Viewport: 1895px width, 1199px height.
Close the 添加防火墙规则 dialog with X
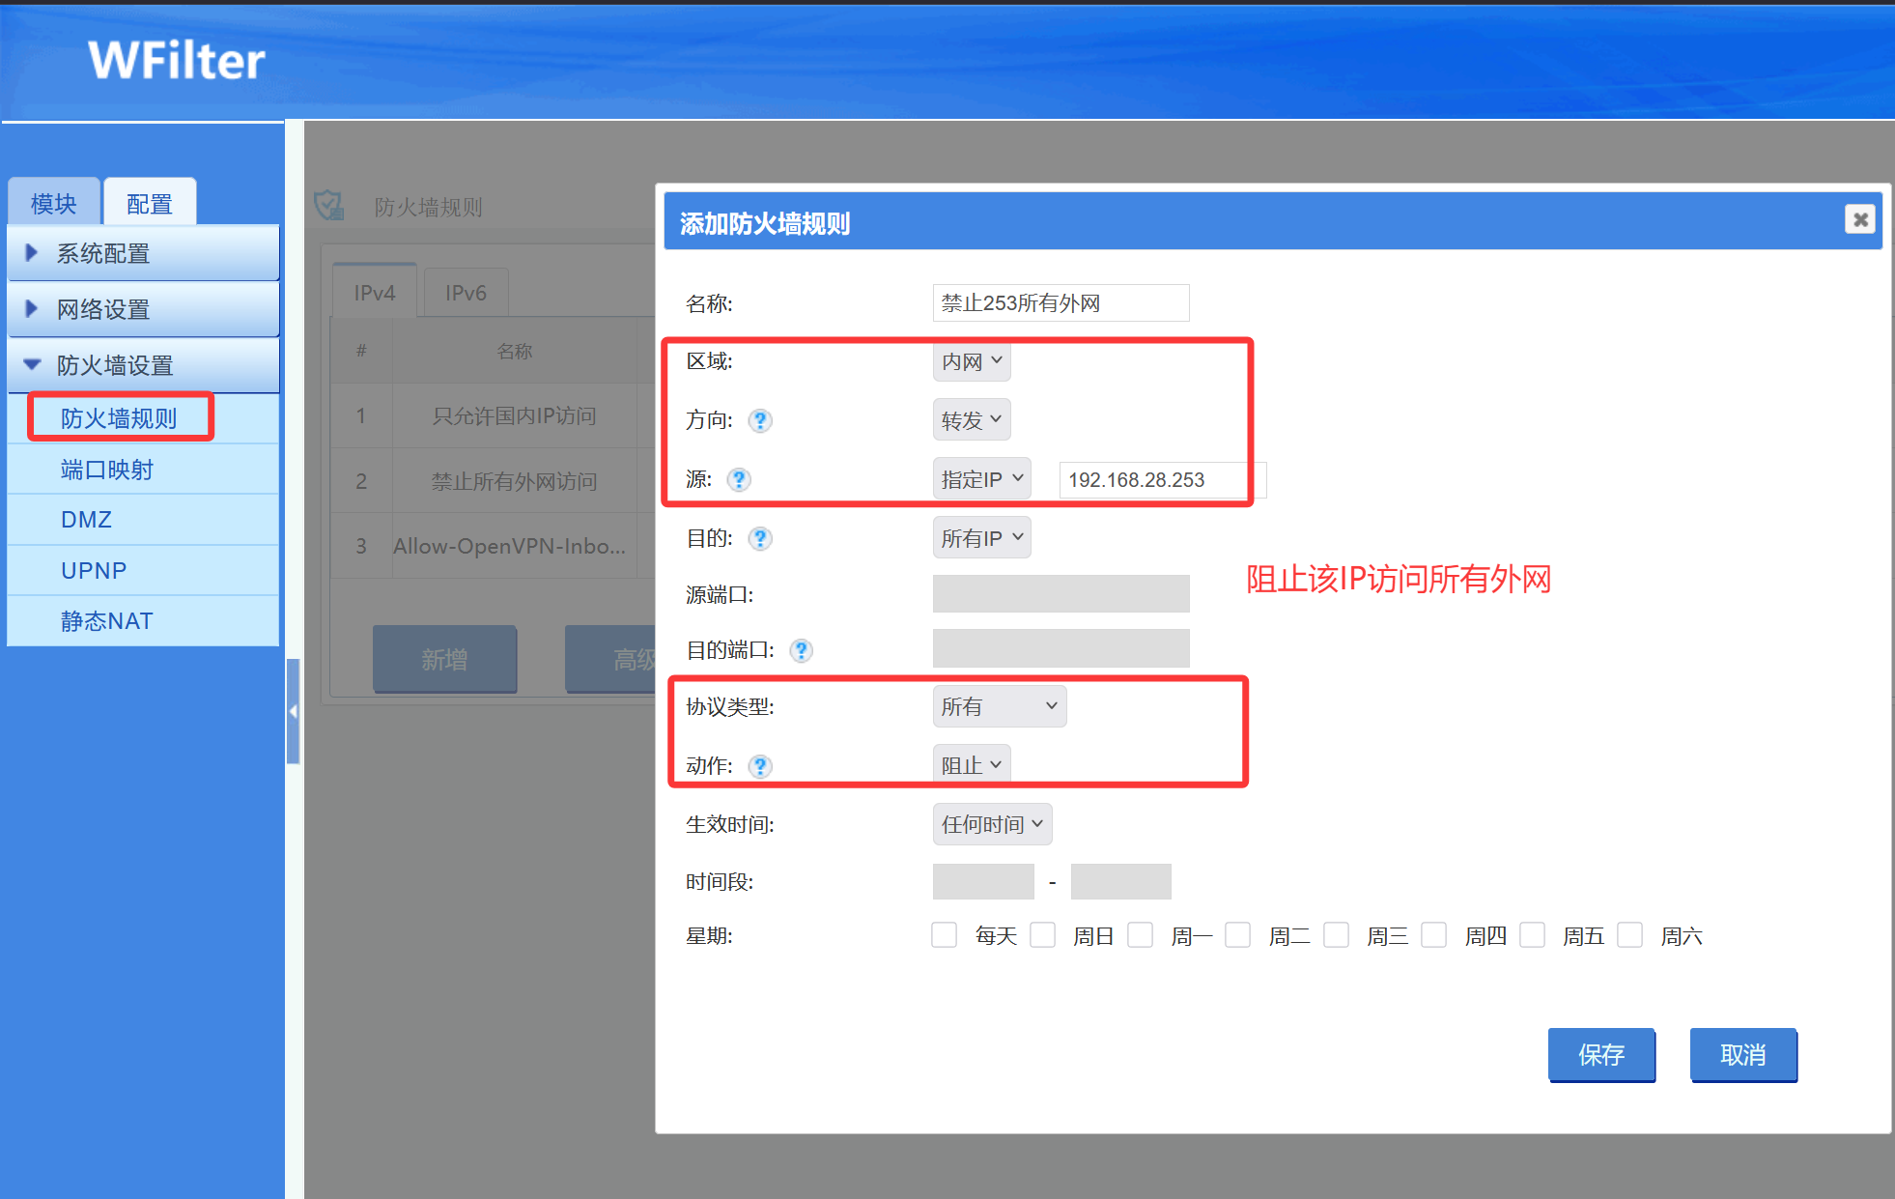point(1859,220)
